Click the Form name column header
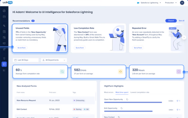This screenshot has width=188, height=118. coord(21,92)
